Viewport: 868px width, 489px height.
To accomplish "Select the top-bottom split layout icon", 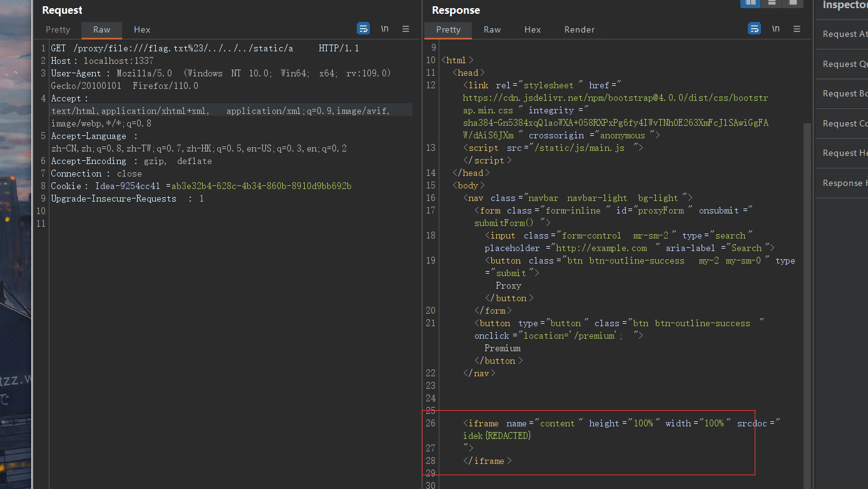I will [772, 3].
